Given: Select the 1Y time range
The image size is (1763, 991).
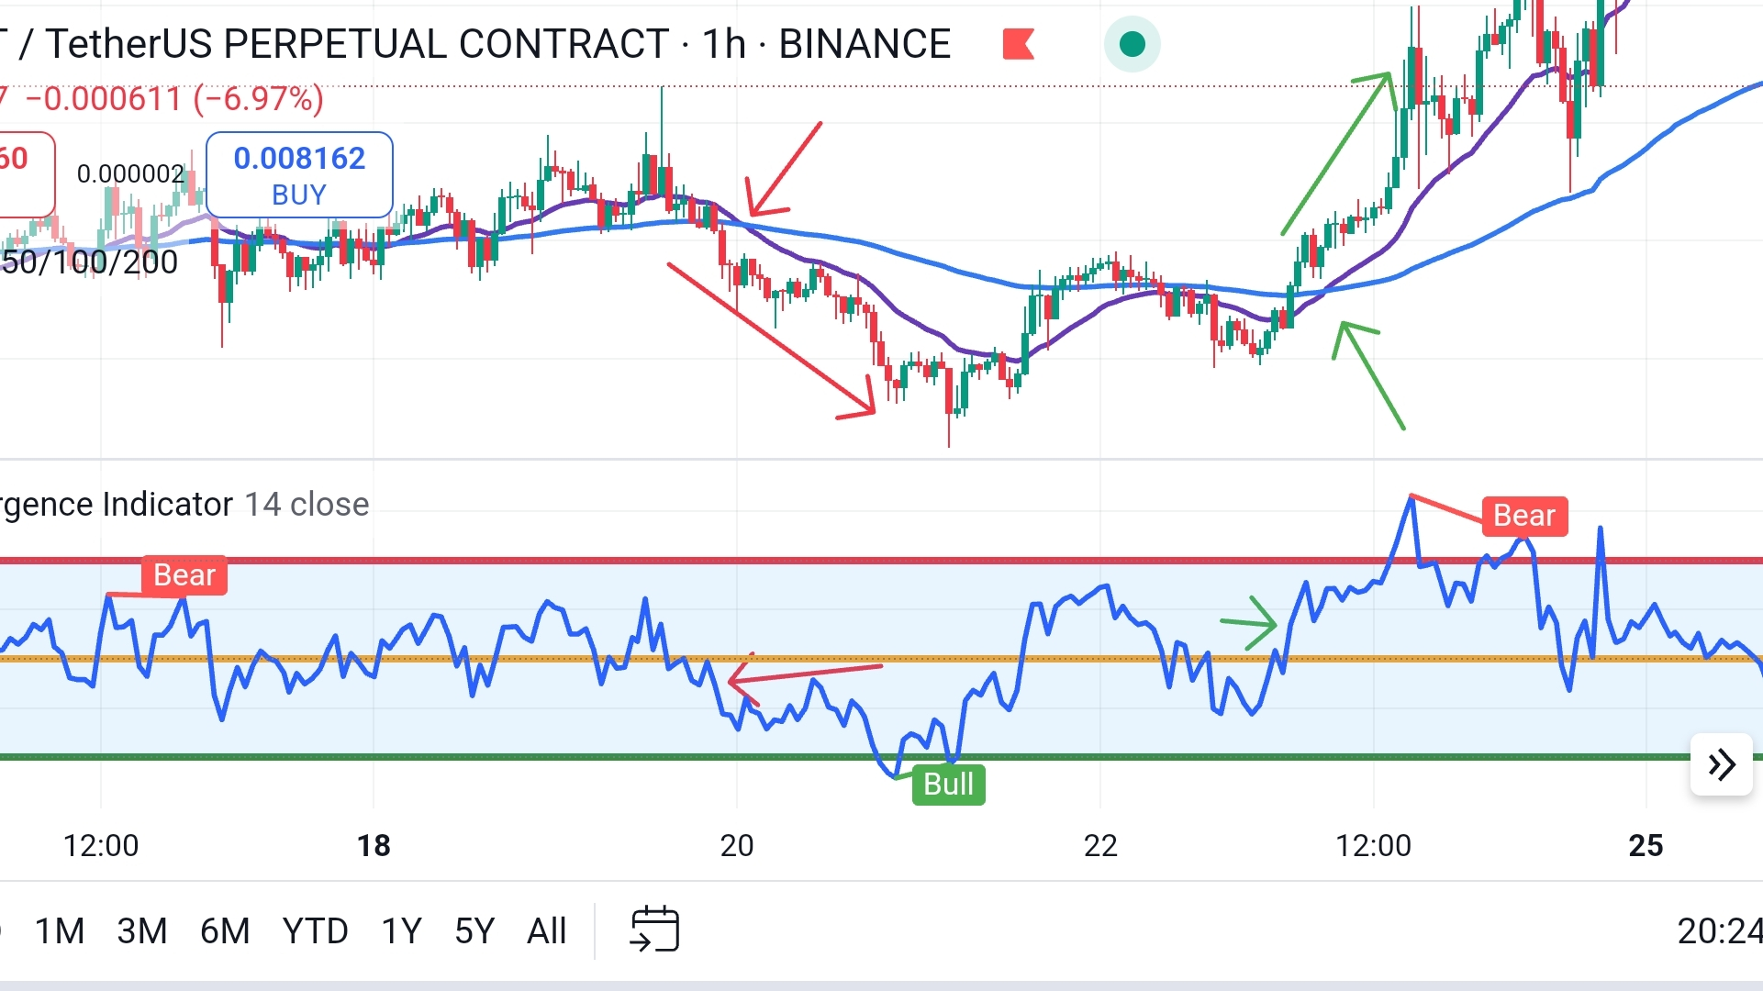Looking at the screenshot, I should point(401,931).
